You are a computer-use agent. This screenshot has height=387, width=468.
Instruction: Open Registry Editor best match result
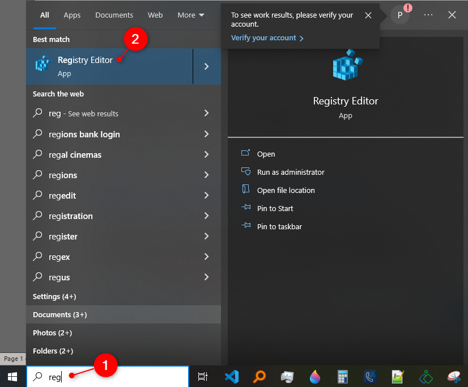coord(109,66)
